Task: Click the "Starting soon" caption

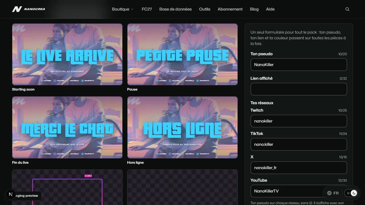Action: pos(23,89)
